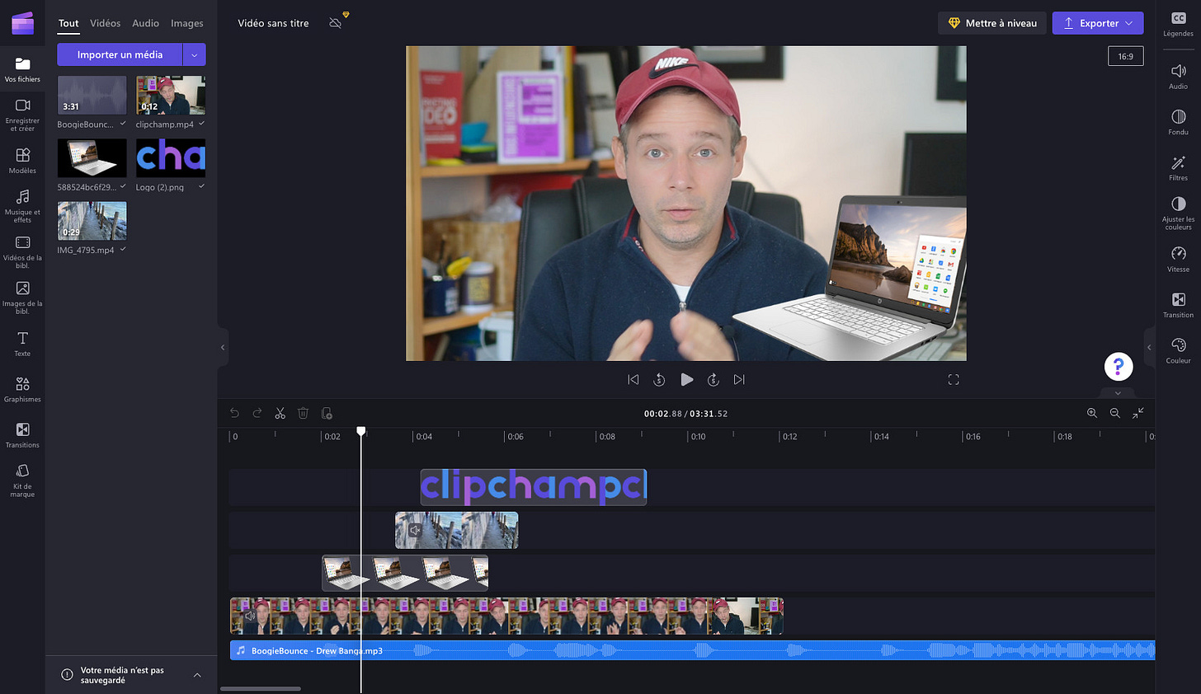
Task: Select the BoogieBounce audio thumbnail
Action: point(92,95)
